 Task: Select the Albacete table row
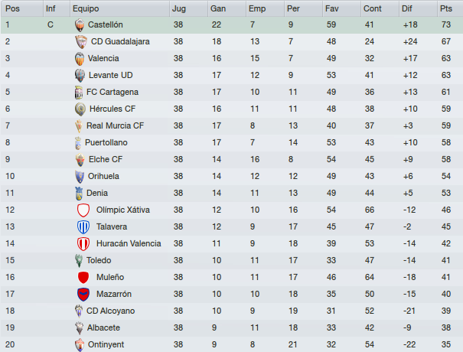coord(231,328)
